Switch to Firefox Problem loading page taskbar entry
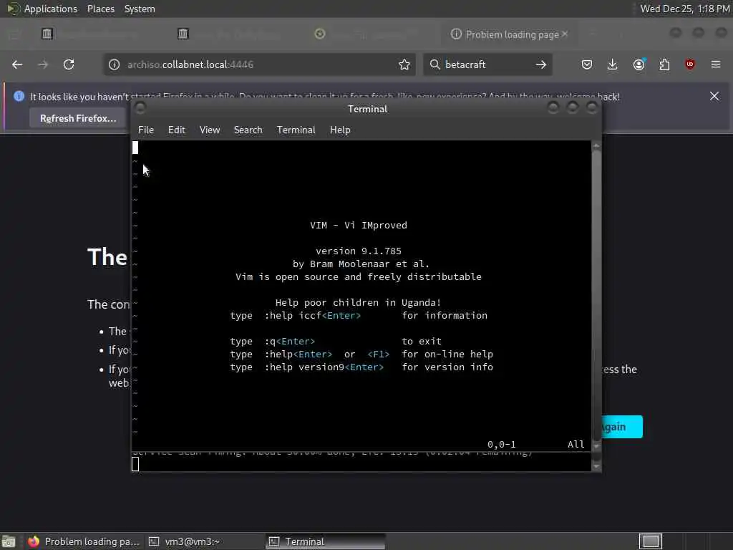Image resolution: width=733 pixels, height=550 pixels. click(x=84, y=541)
